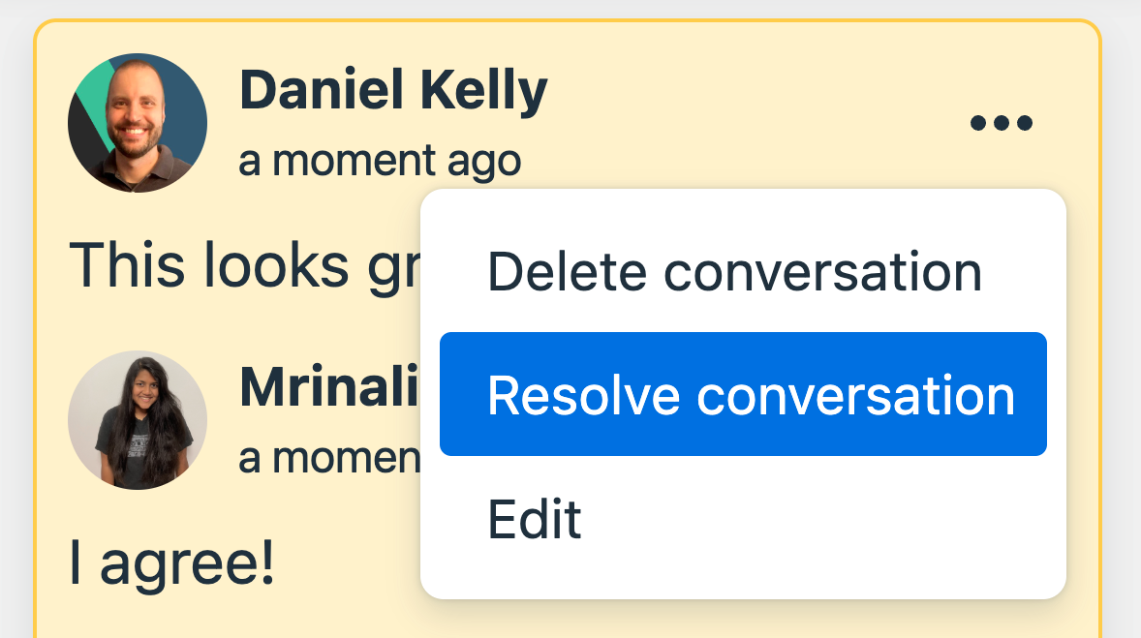Viewport: 1141px width, 638px height.
Task: Click Mrinali's profile photo
Action: pos(138,420)
